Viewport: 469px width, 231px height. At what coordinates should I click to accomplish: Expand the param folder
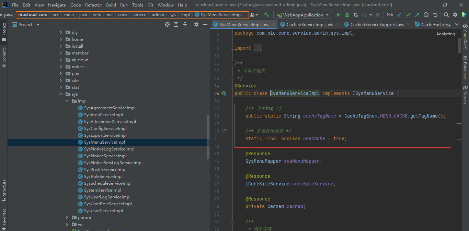[67, 218]
